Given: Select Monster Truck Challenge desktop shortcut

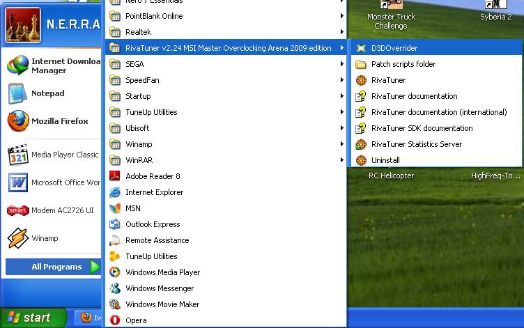Looking at the screenshot, I should 391,15.
